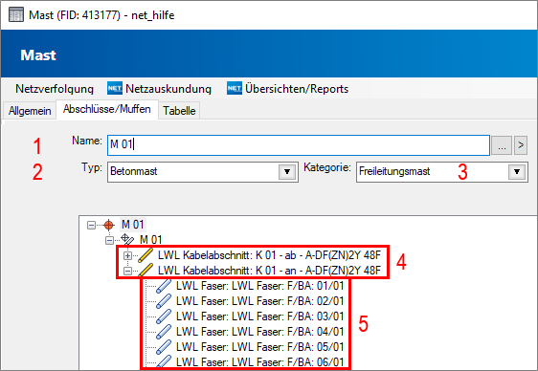Click the Typ combo box showing Betonmast
This screenshot has width=538, height=371.
click(x=202, y=172)
